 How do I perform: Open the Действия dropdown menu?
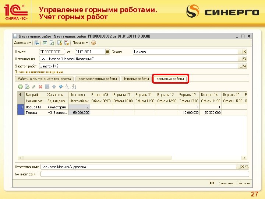(x=22, y=43)
